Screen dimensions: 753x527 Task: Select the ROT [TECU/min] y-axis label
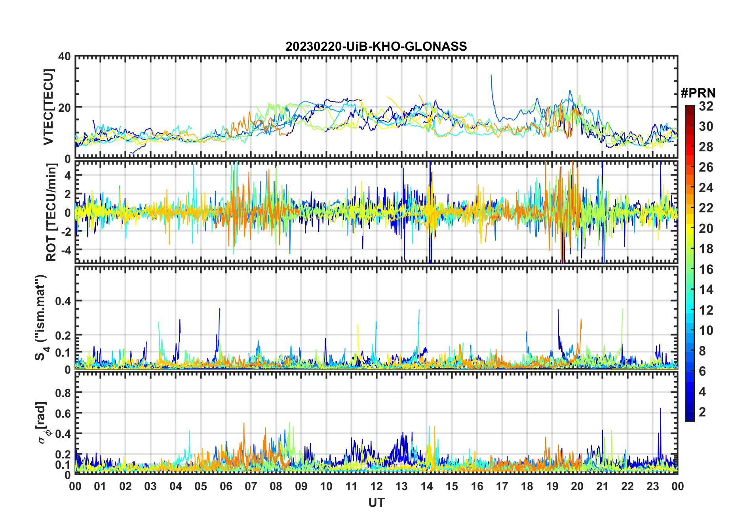[51, 212]
